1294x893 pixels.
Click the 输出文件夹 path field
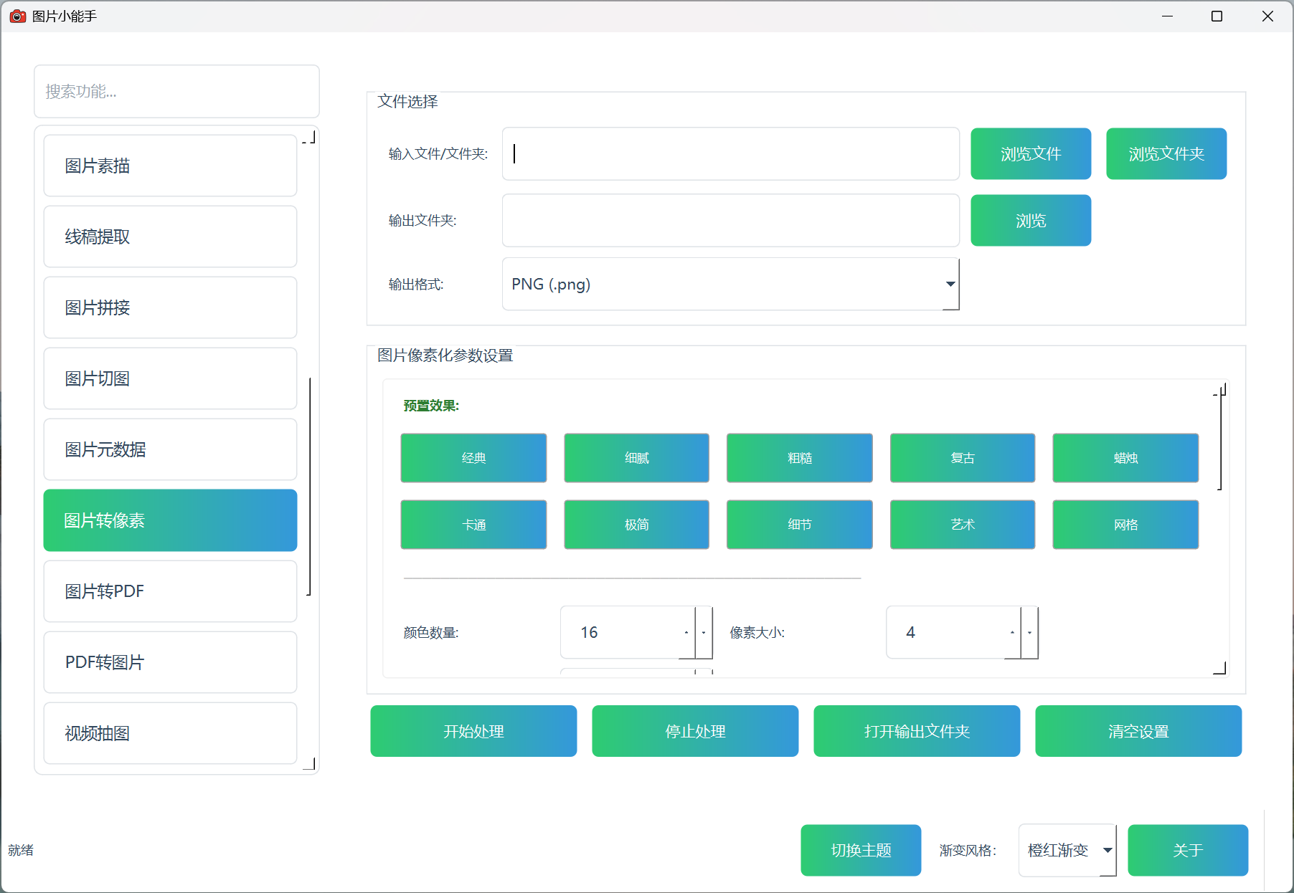pos(730,221)
